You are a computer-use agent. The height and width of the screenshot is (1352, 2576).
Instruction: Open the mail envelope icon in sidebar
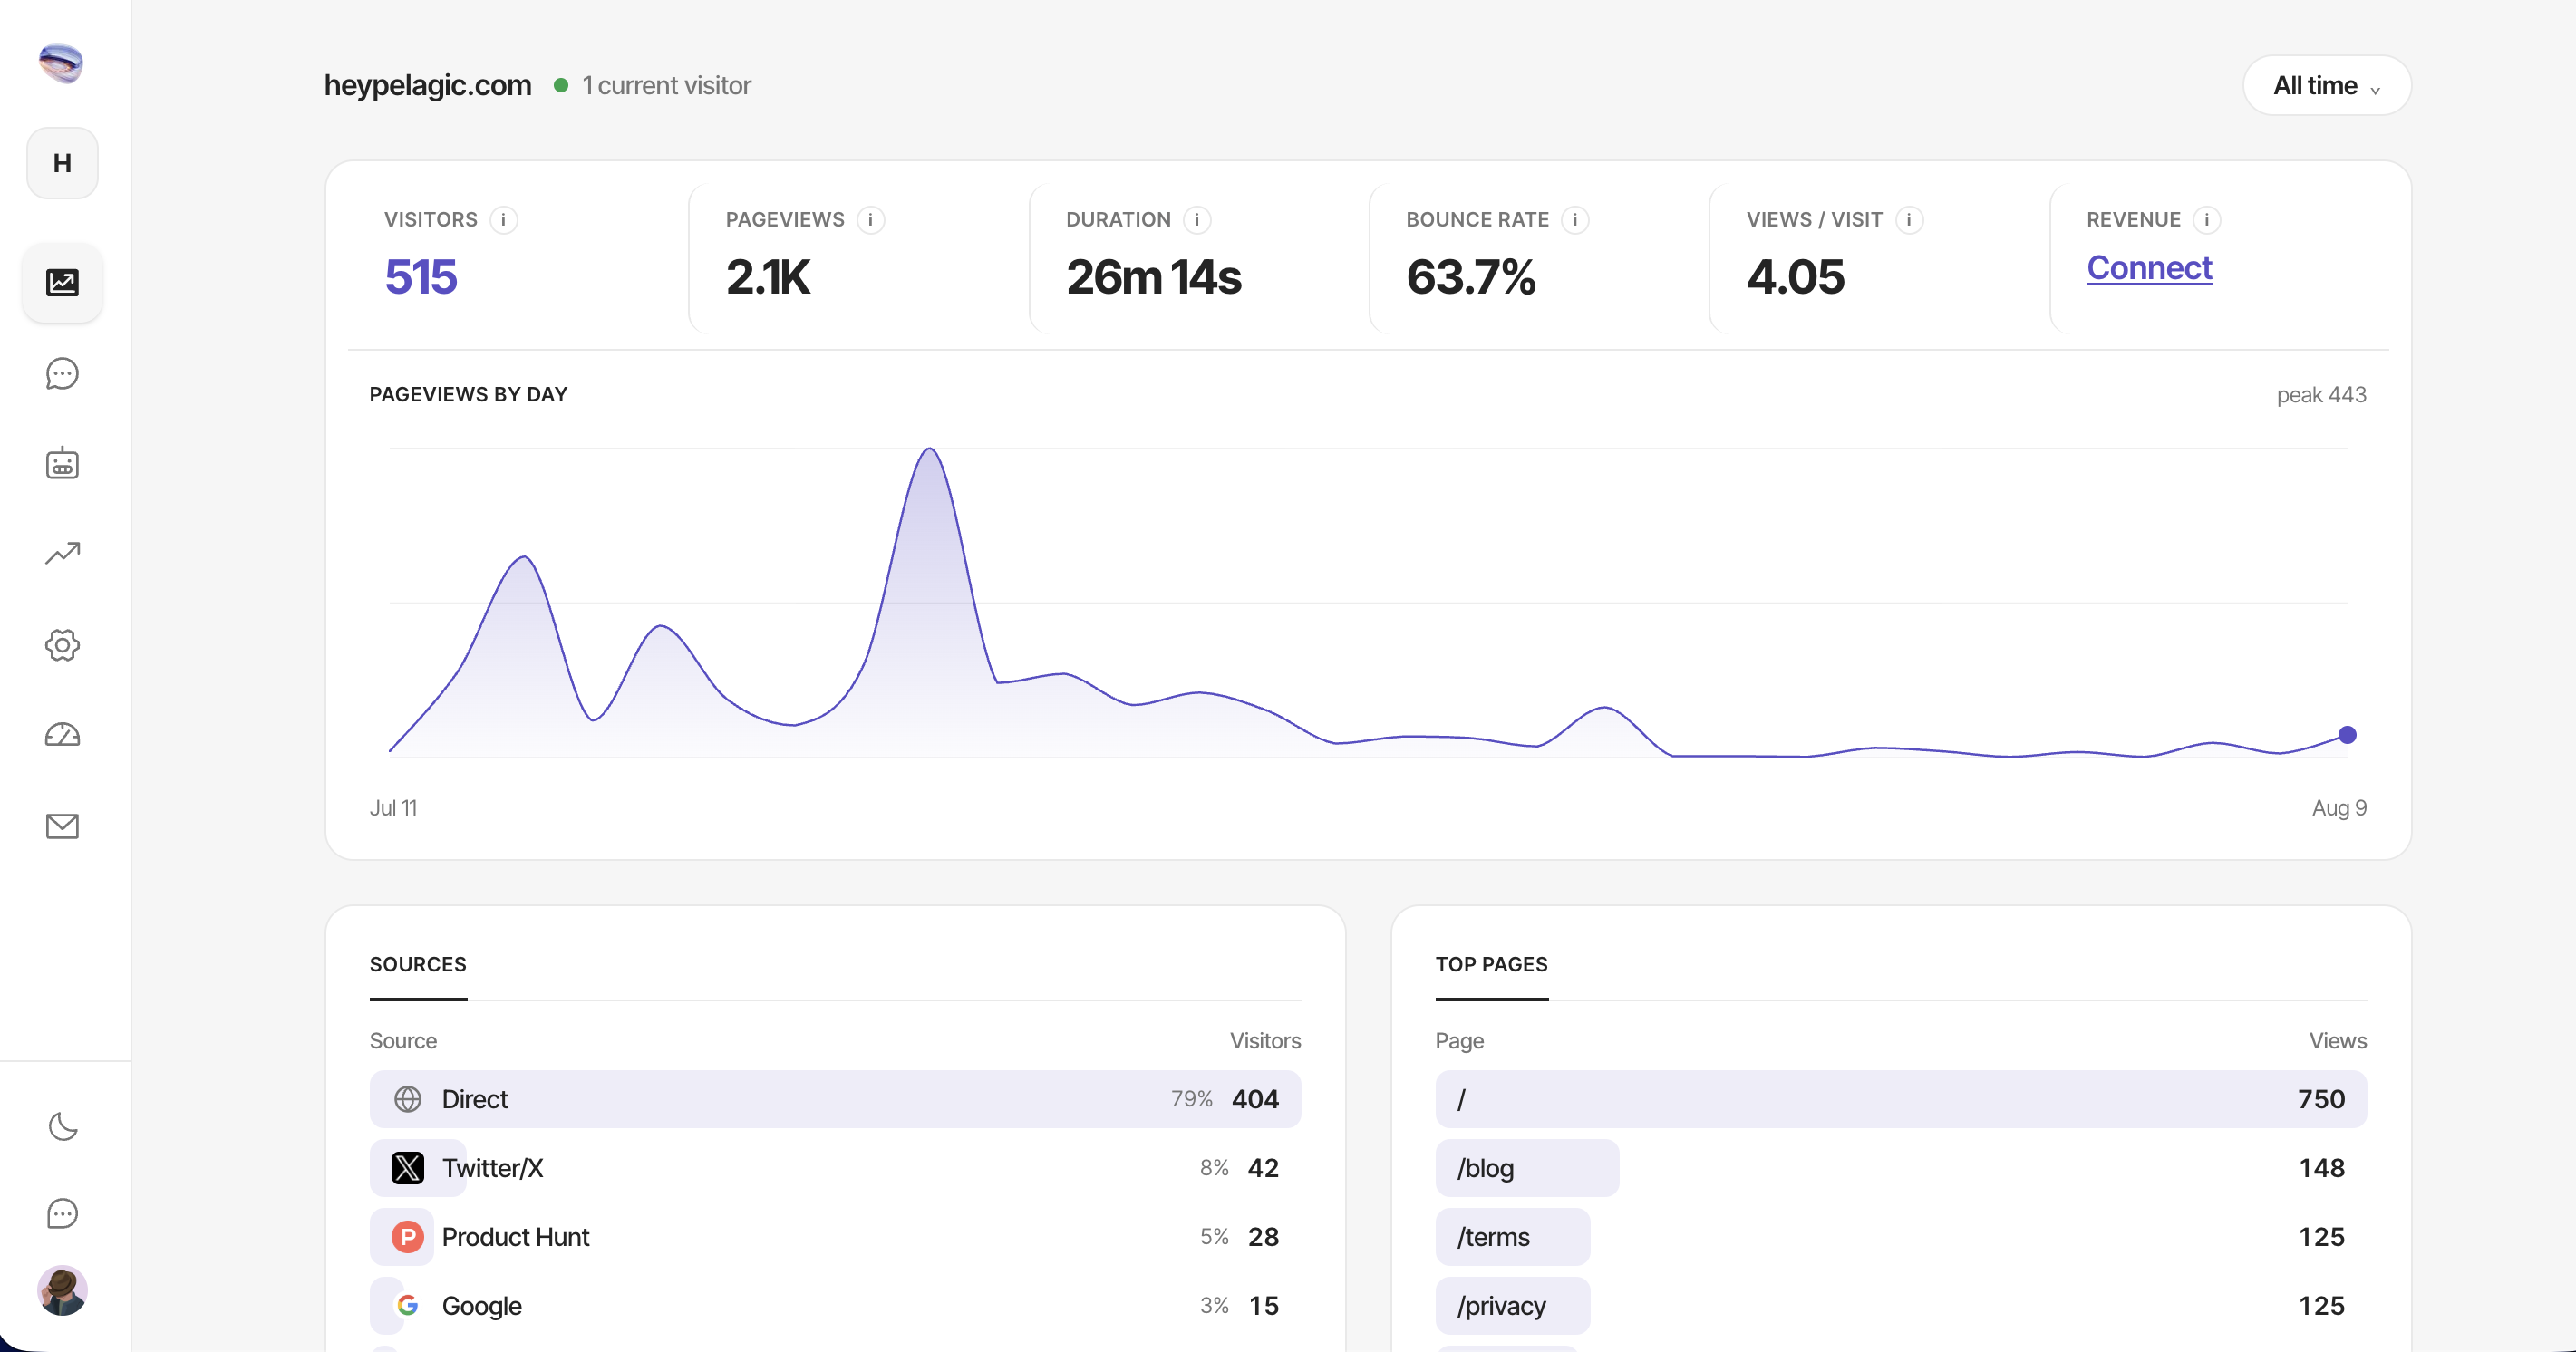click(x=62, y=826)
